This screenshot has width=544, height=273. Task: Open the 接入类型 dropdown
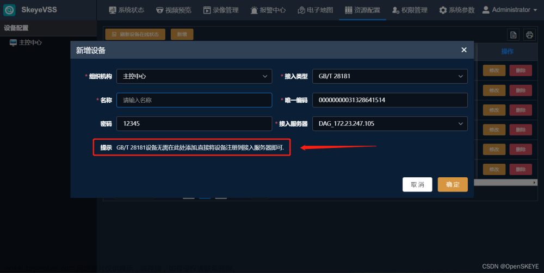(x=390, y=76)
